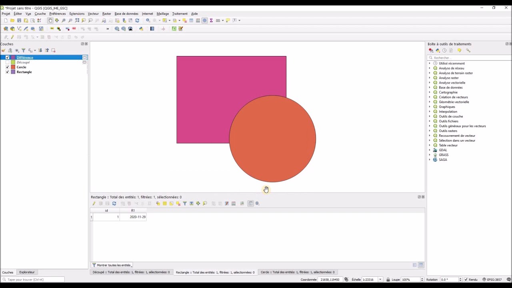512x288 pixels.
Task: Uncheck the Différence layer visibility
Action: [x=7, y=58]
